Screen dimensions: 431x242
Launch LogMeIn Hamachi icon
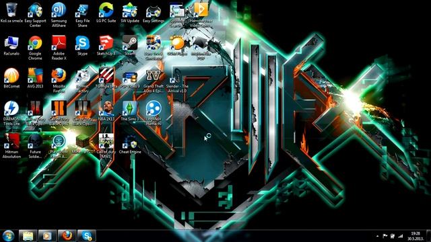(x=154, y=114)
